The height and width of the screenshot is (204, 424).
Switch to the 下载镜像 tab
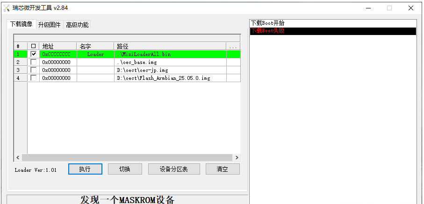(x=22, y=24)
